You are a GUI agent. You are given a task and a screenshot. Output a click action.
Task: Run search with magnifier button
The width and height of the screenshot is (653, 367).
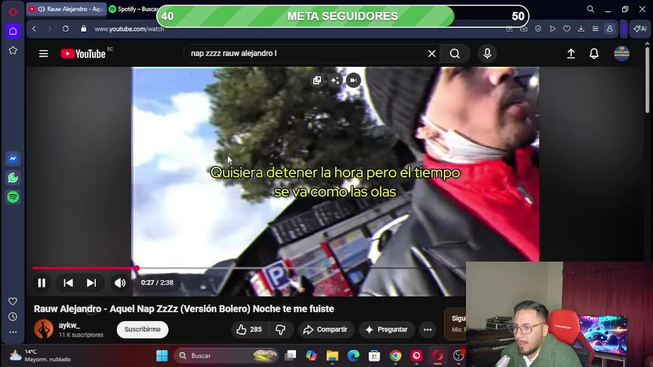coord(455,54)
